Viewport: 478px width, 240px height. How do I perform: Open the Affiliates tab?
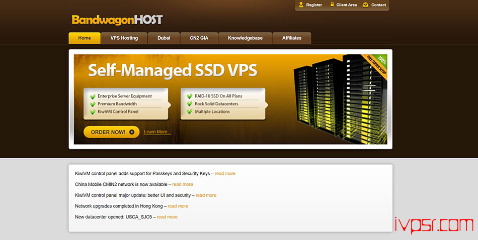pyautogui.click(x=292, y=38)
